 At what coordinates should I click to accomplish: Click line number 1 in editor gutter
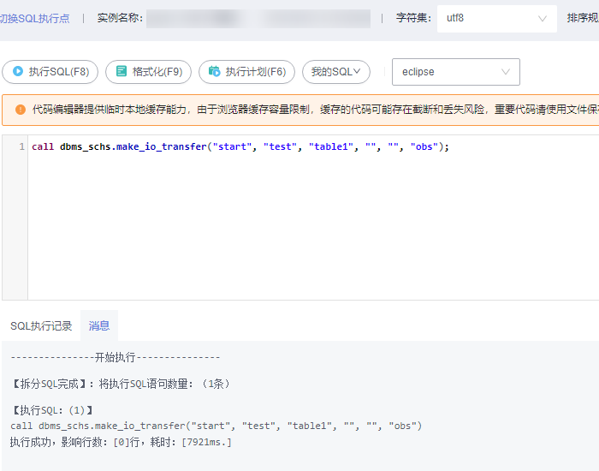pos(21,146)
